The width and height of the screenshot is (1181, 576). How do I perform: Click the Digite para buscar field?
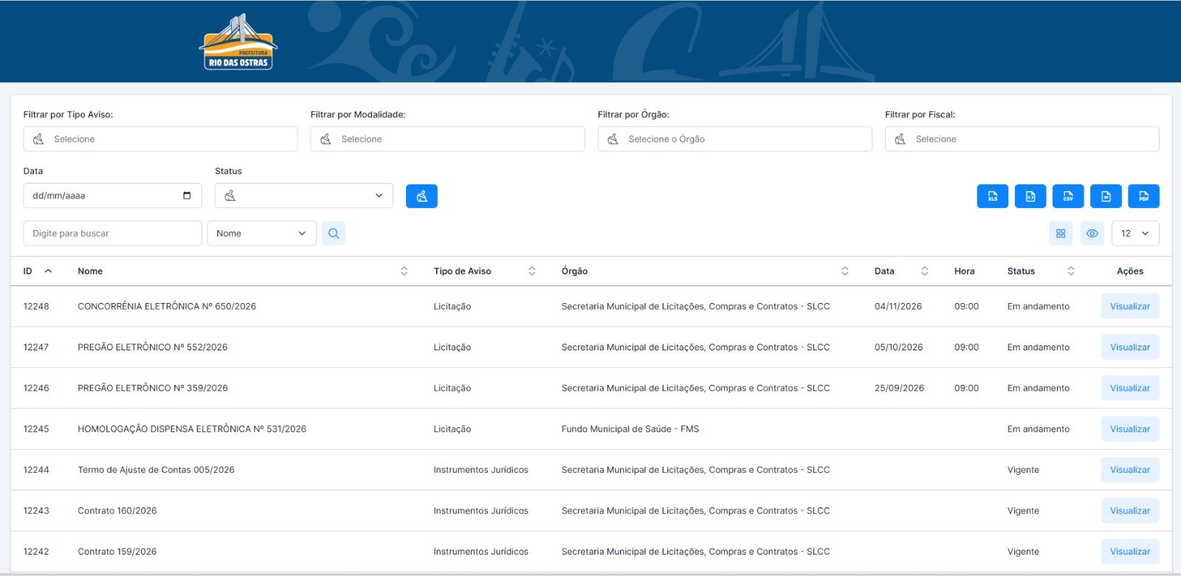(x=112, y=233)
